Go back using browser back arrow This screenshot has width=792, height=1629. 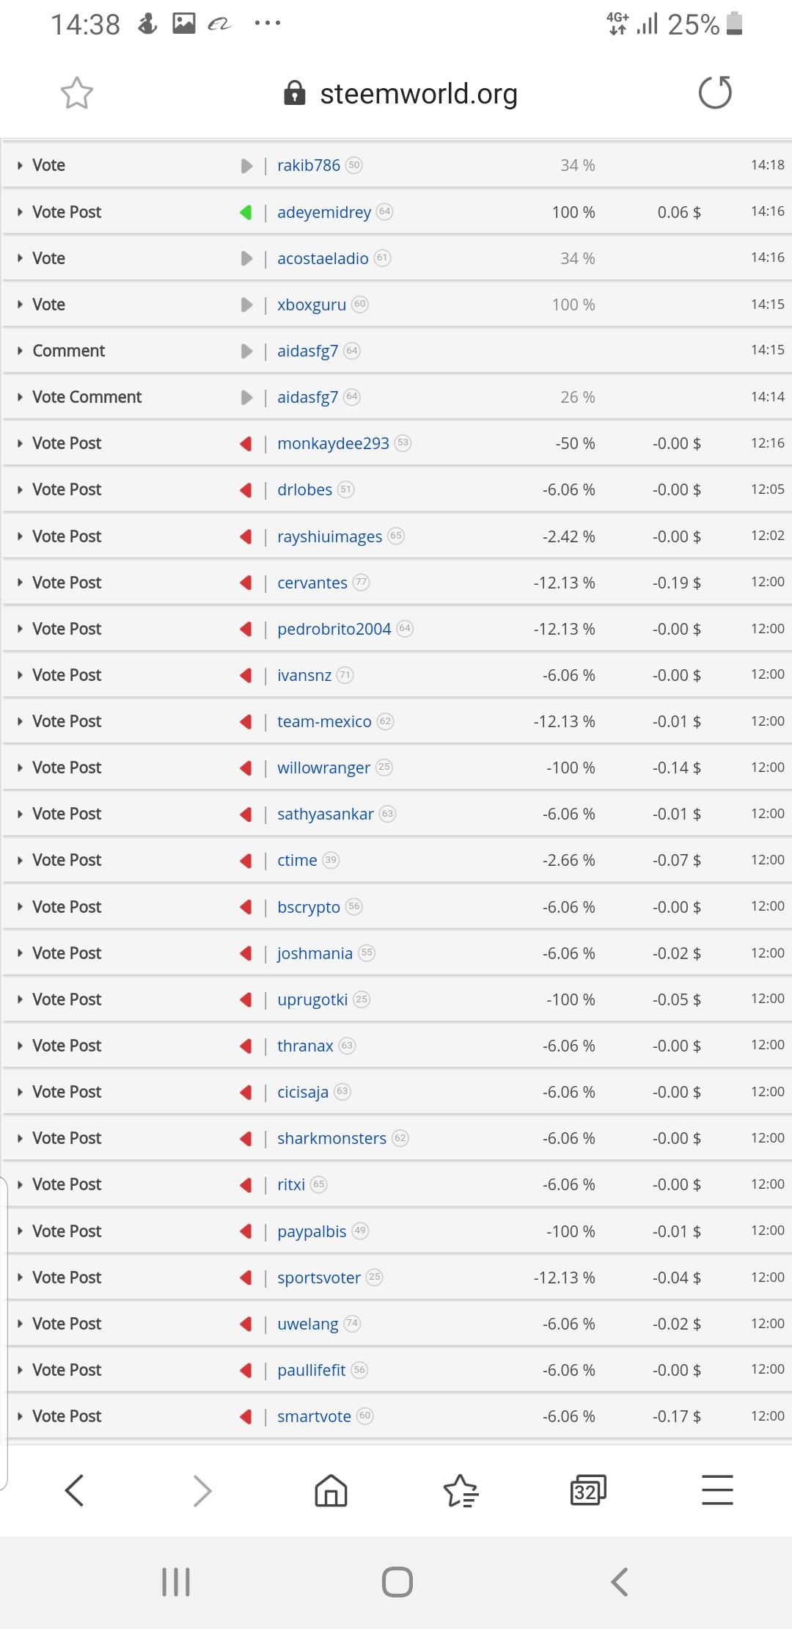point(75,1490)
